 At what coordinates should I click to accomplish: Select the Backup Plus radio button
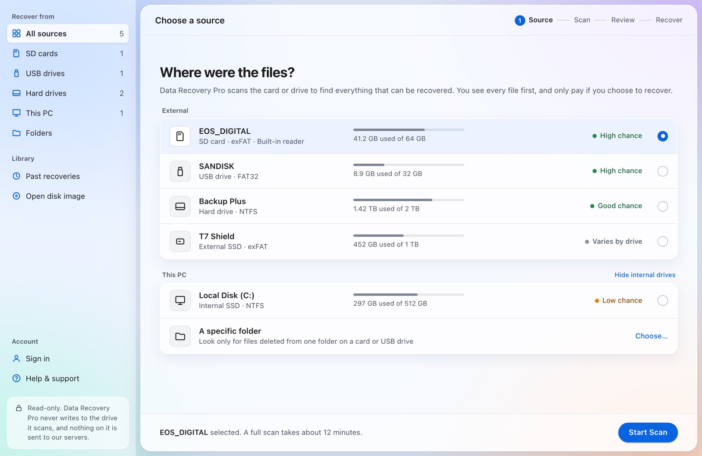pyautogui.click(x=663, y=206)
